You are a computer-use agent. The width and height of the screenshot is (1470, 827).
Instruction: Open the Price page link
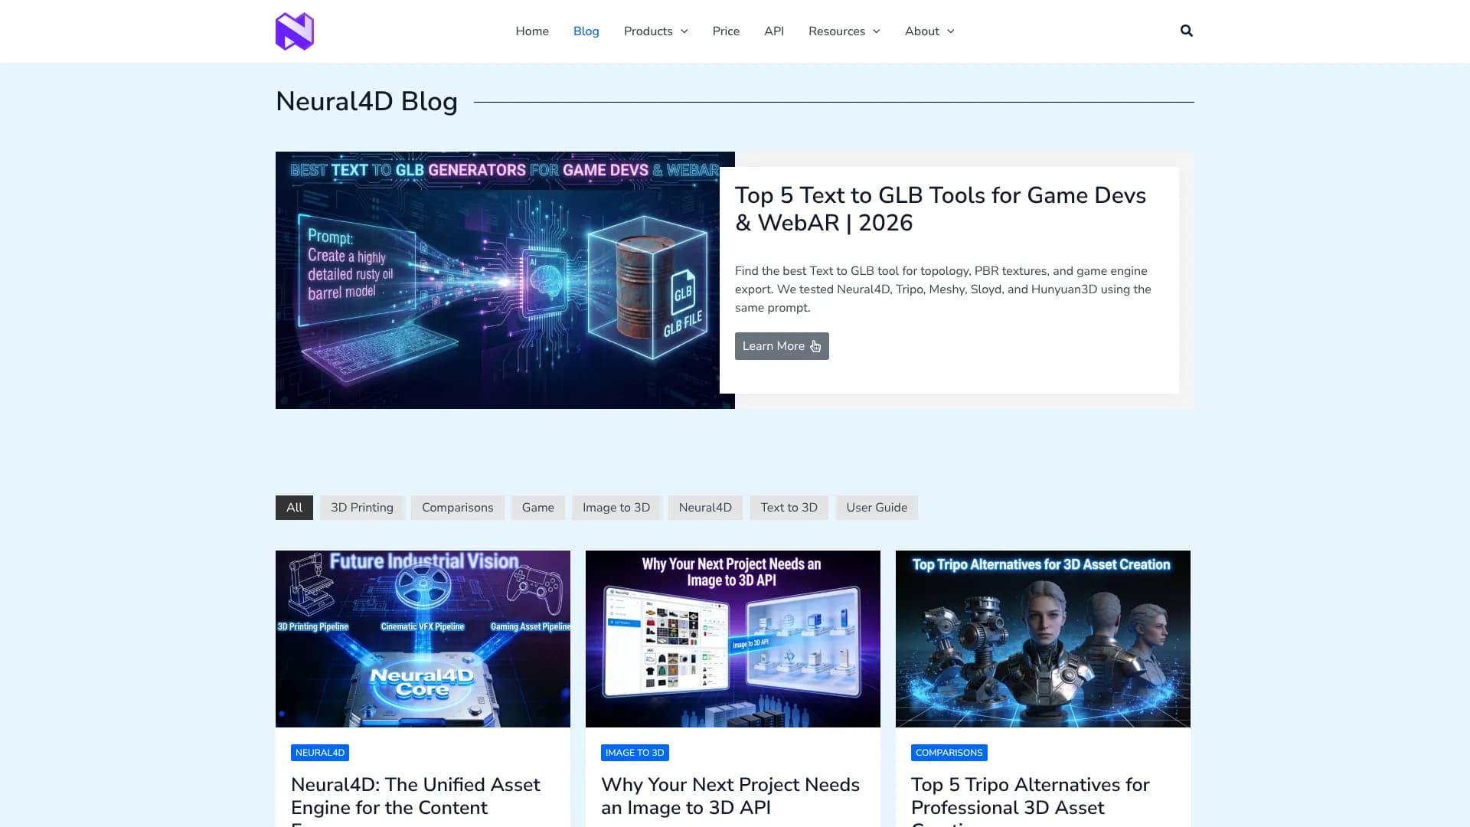click(725, 31)
